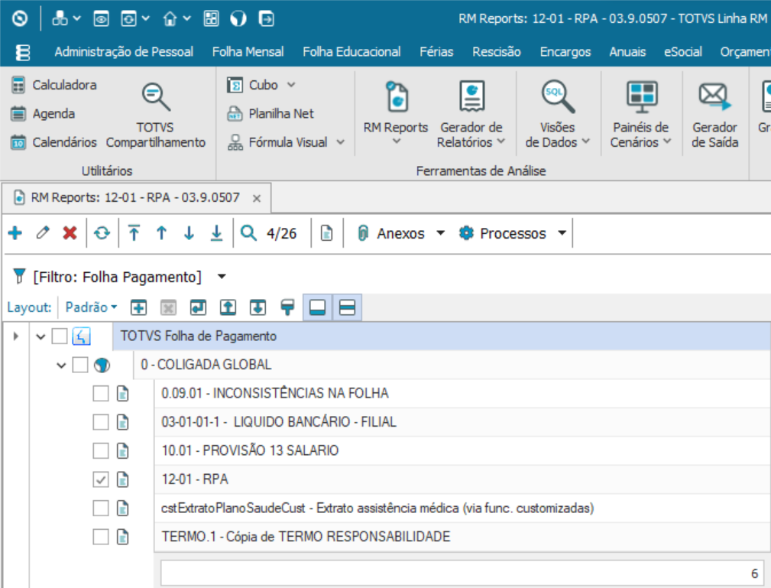The width and height of the screenshot is (771, 588).
Task: Check 0.09.01 - INCONSISTÊNCIAS NA FOLHA box
Action: point(101,394)
